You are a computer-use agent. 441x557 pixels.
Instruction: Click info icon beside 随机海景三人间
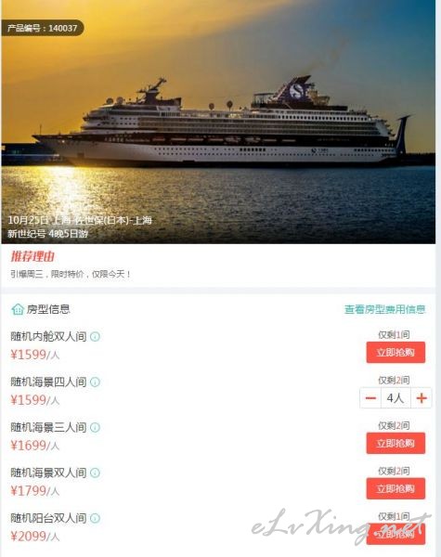(95, 427)
